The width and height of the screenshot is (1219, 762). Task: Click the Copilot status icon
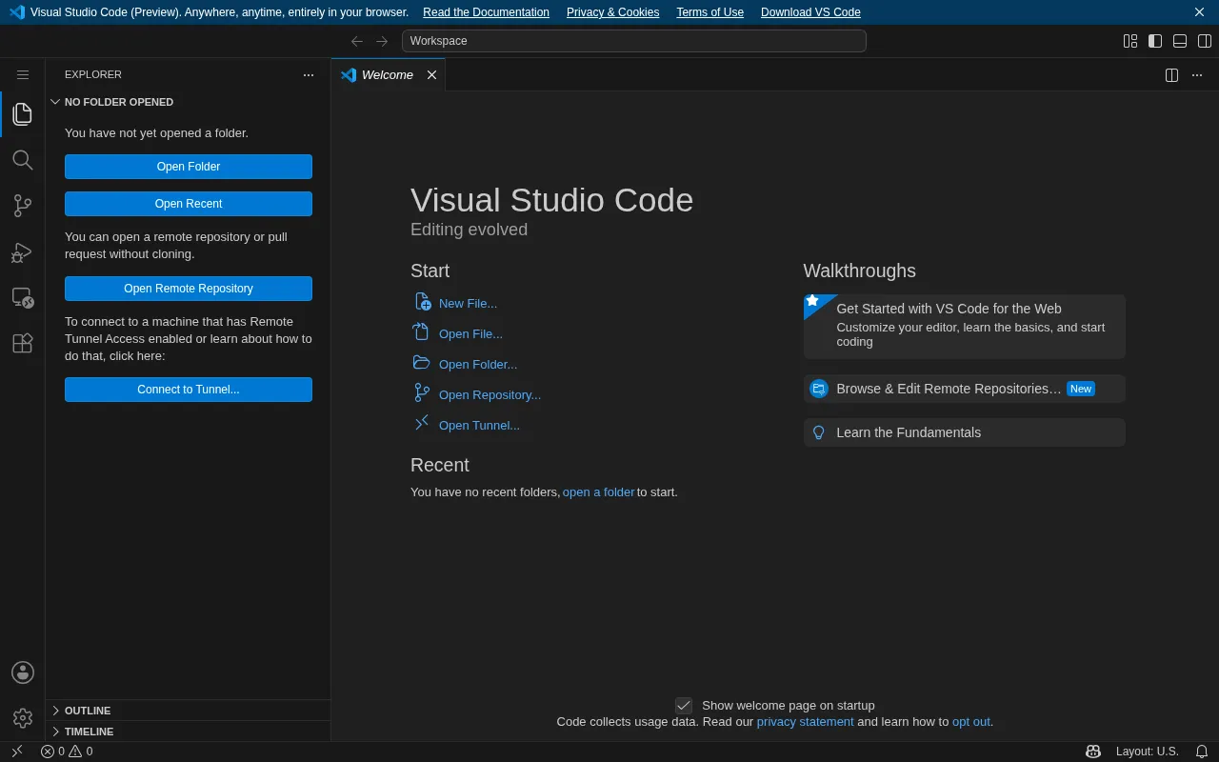pyautogui.click(x=1093, y=752)
